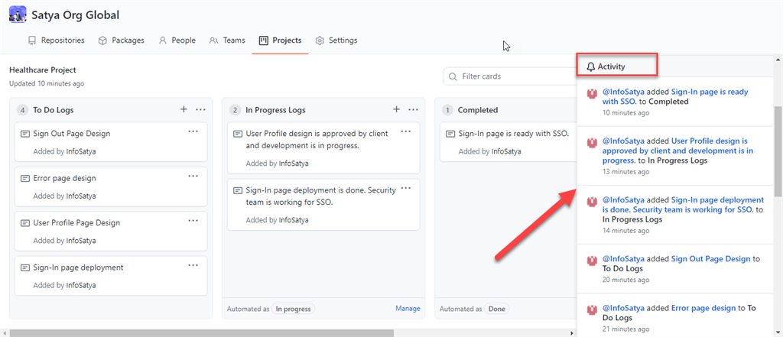Open To Do Logs column options menu

point(200,110)
